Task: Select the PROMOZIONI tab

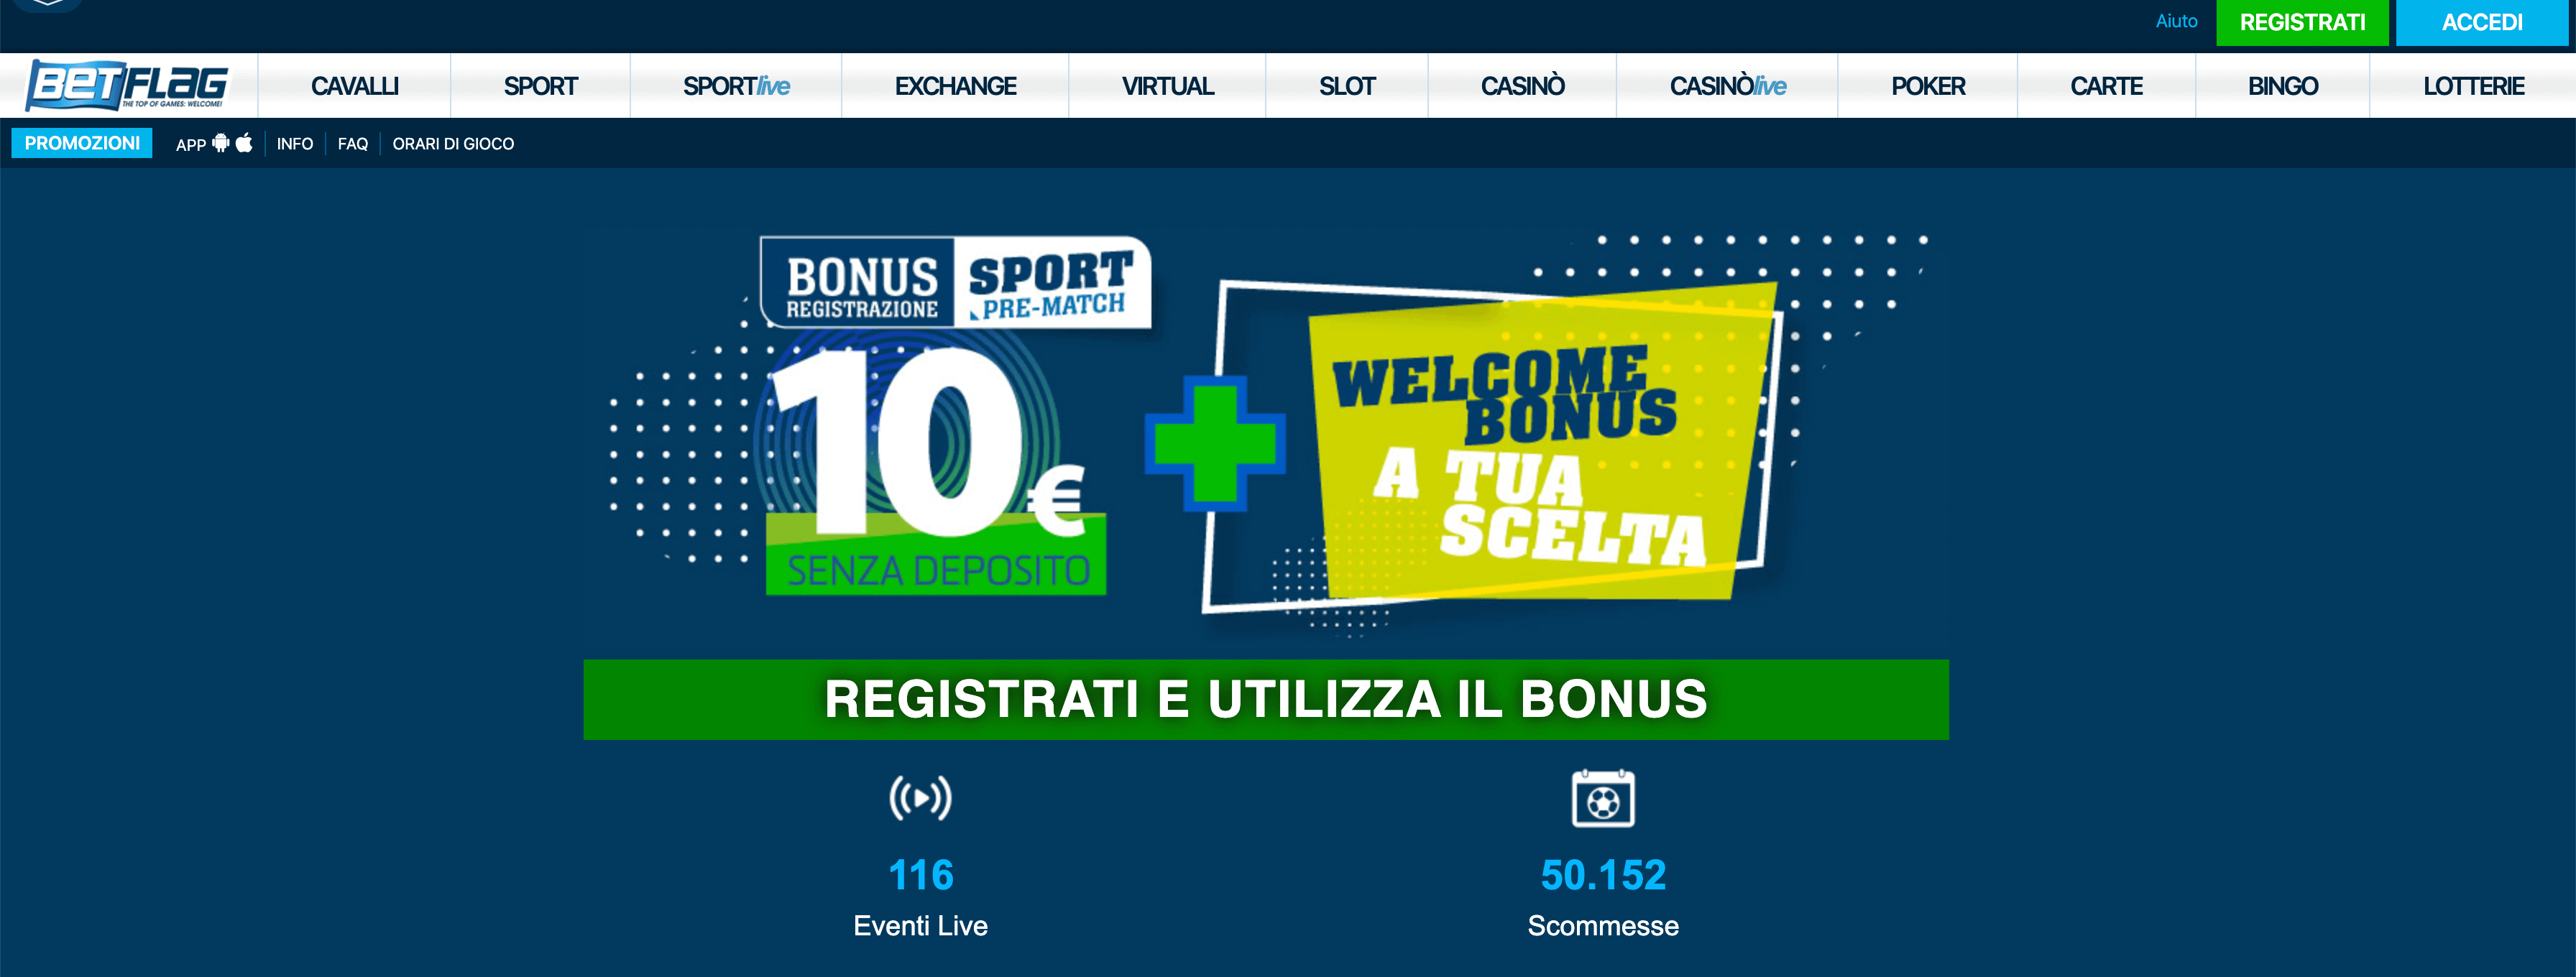Action: pyautogui.click(x=82, y=143)
